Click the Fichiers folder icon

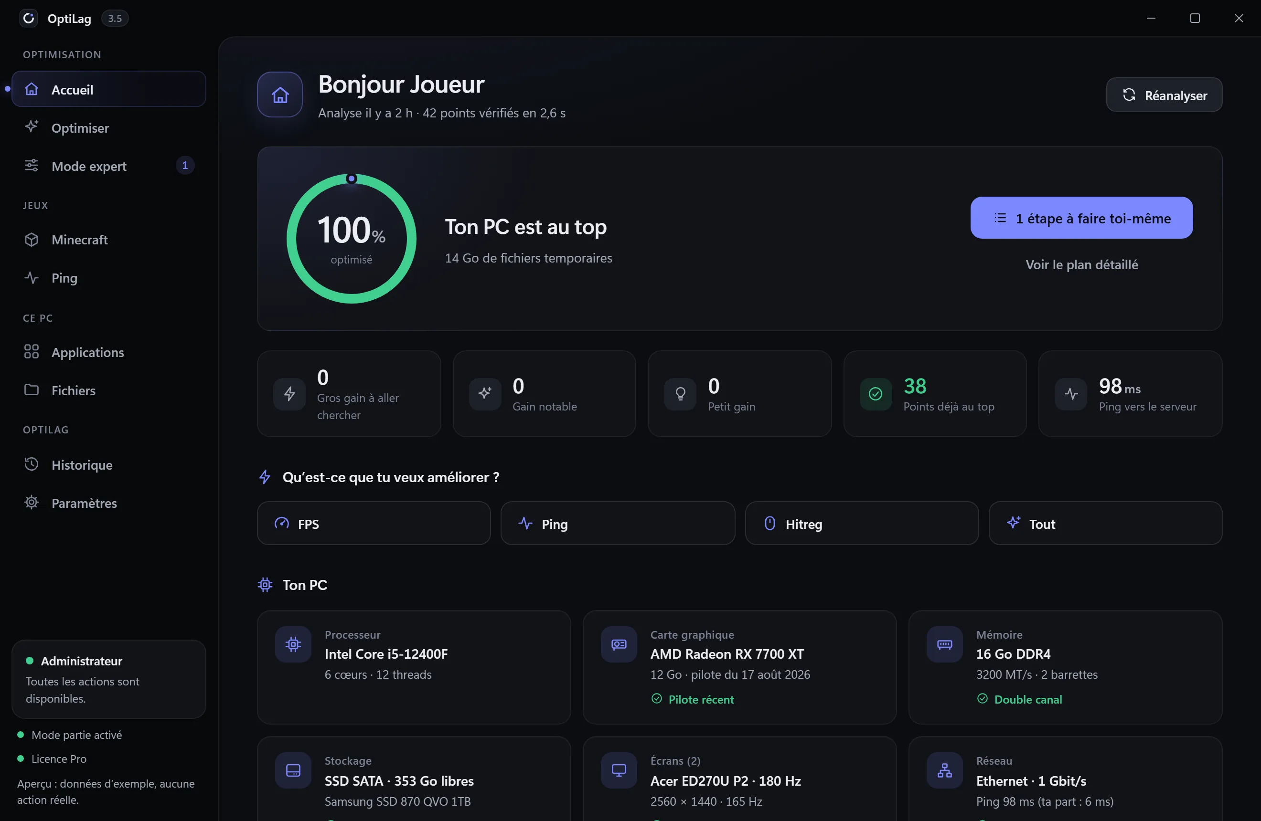click(x=31, y=389)
